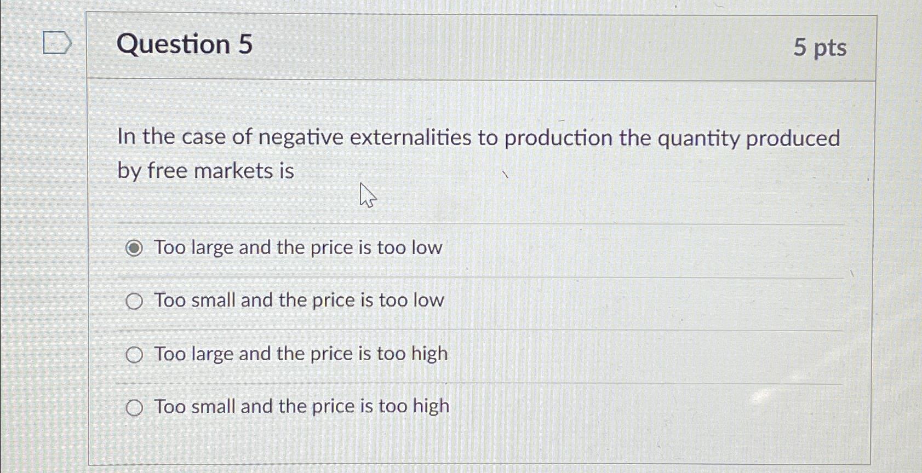This screenshot has width=922, height=473.
Task: Select radio button for 'Too large and the price is too high'
Action: [133, 355]
